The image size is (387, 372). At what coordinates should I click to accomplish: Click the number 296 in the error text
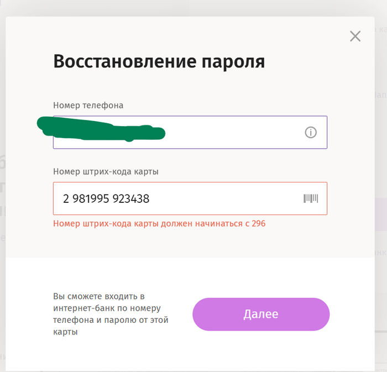coord(258,224)
